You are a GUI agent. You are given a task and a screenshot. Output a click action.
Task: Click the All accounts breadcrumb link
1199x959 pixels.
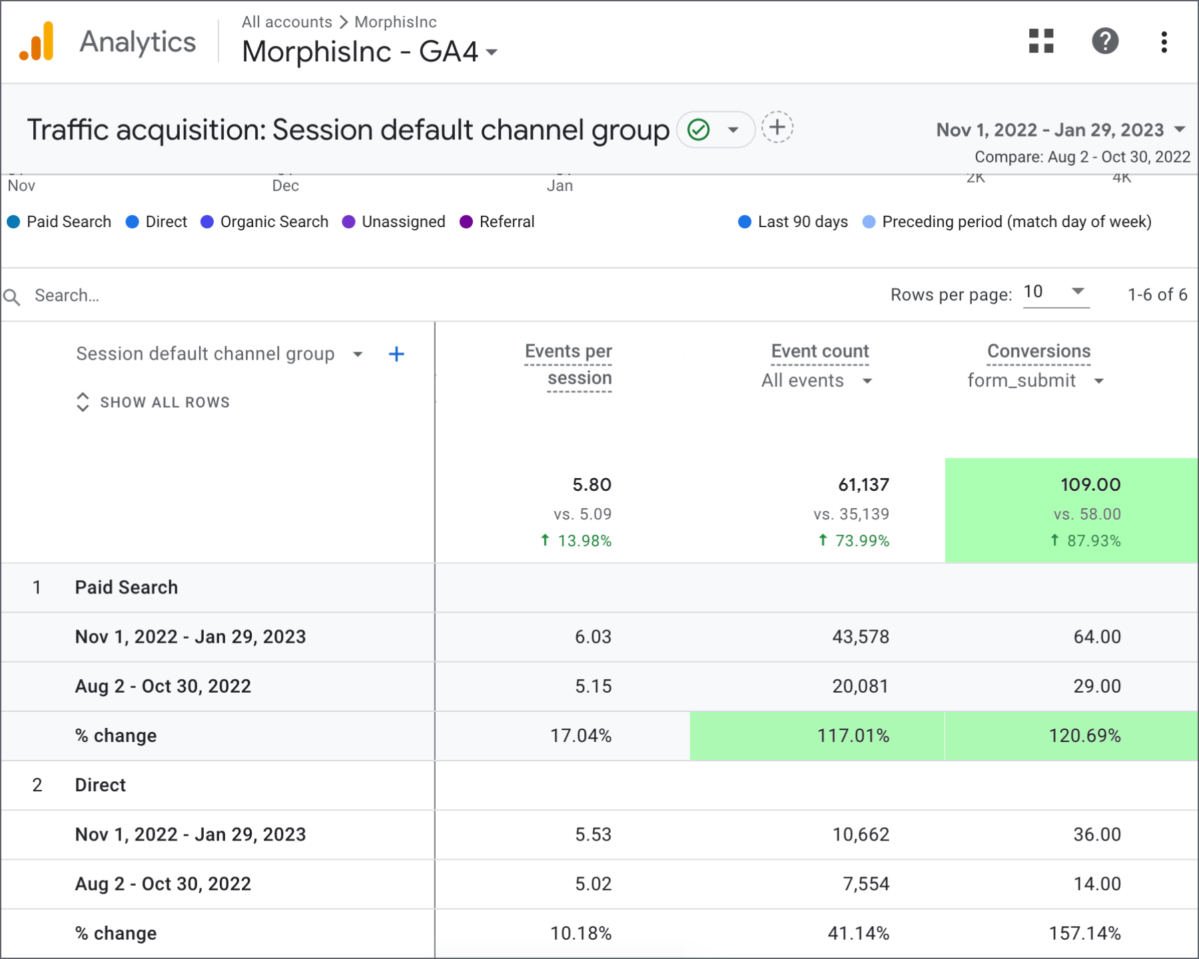coord(286,22)
